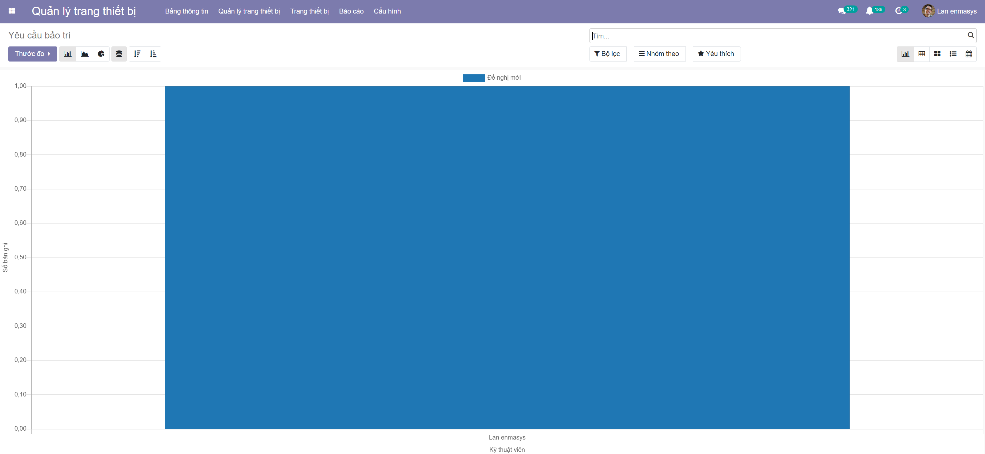Switch to kanban view

click(x=937, y=54)
